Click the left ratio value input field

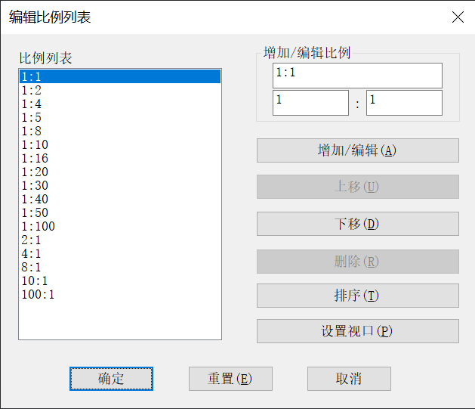click(310, 103)
